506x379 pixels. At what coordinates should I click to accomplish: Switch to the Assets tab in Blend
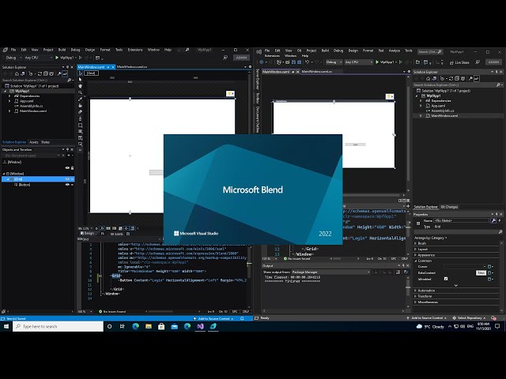coord(33,142)
